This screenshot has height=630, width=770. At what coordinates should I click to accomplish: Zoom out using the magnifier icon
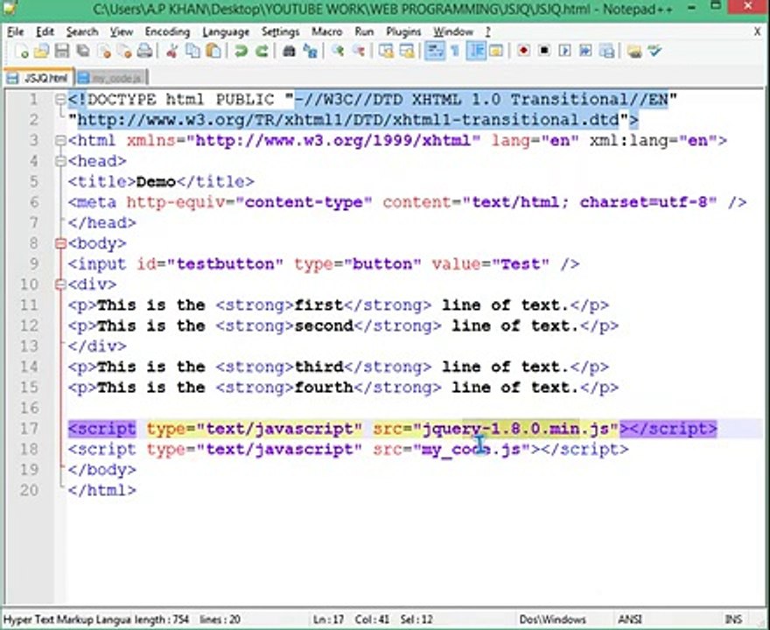(x=359, y=51)
